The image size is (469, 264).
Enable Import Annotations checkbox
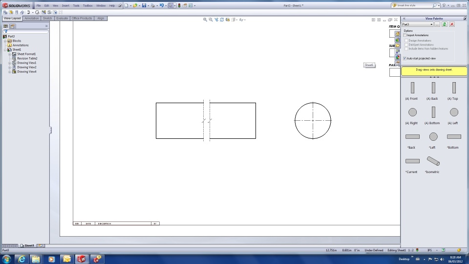pyautogui.click(x=405, y=35)
